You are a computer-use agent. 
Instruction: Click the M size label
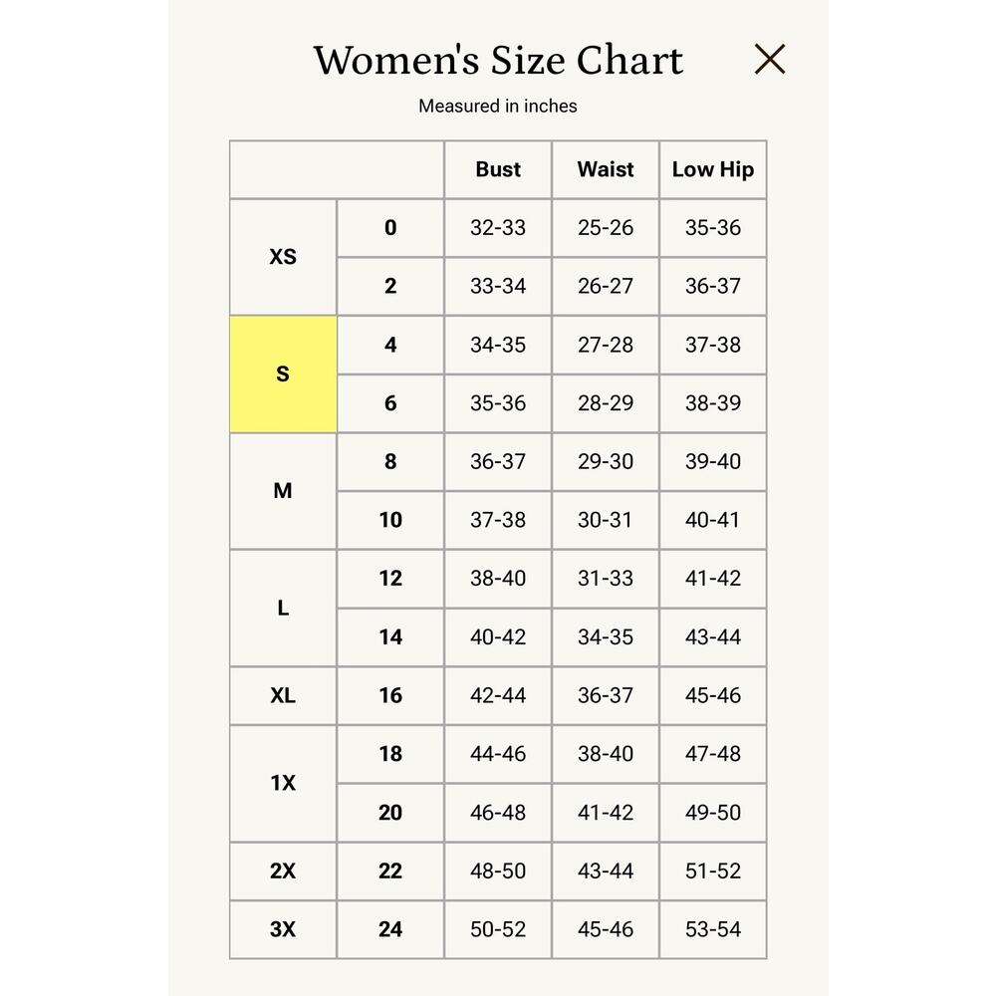[x=283, y=491]
